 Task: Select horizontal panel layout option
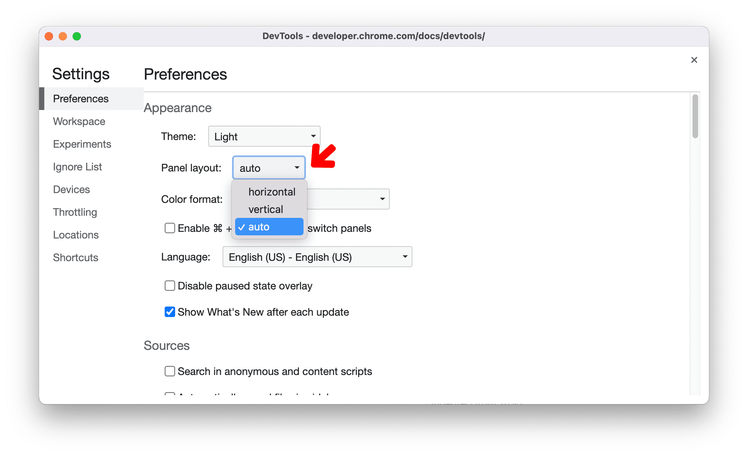[270, 191]
